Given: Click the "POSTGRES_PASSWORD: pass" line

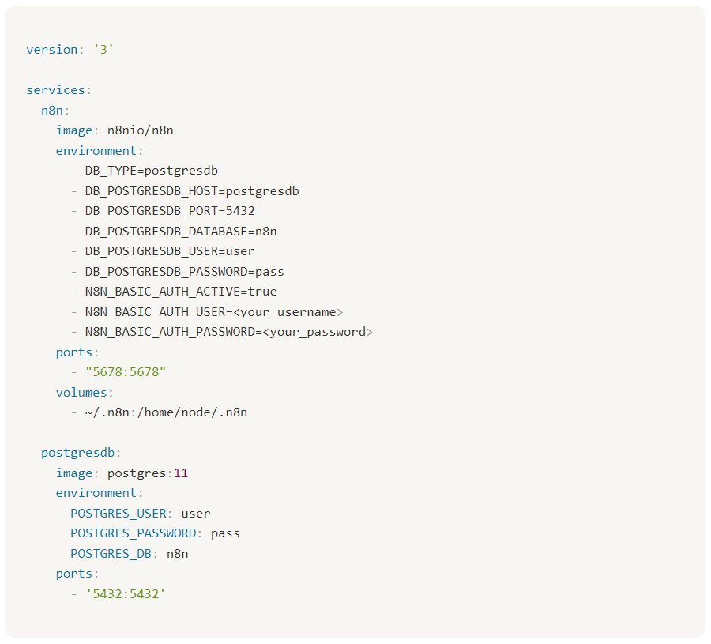Looking at the screenshot, I should [x=155, y=533].
